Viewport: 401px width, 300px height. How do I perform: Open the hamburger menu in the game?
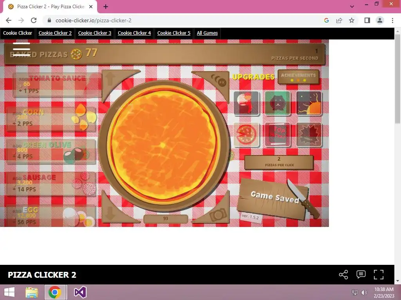tap(22, 49)
